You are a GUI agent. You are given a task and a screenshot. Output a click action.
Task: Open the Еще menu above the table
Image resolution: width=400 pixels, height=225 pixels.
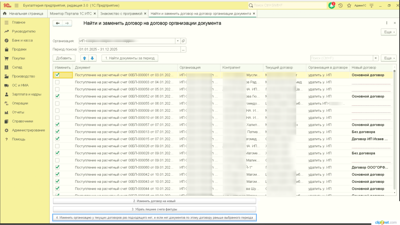389,58
